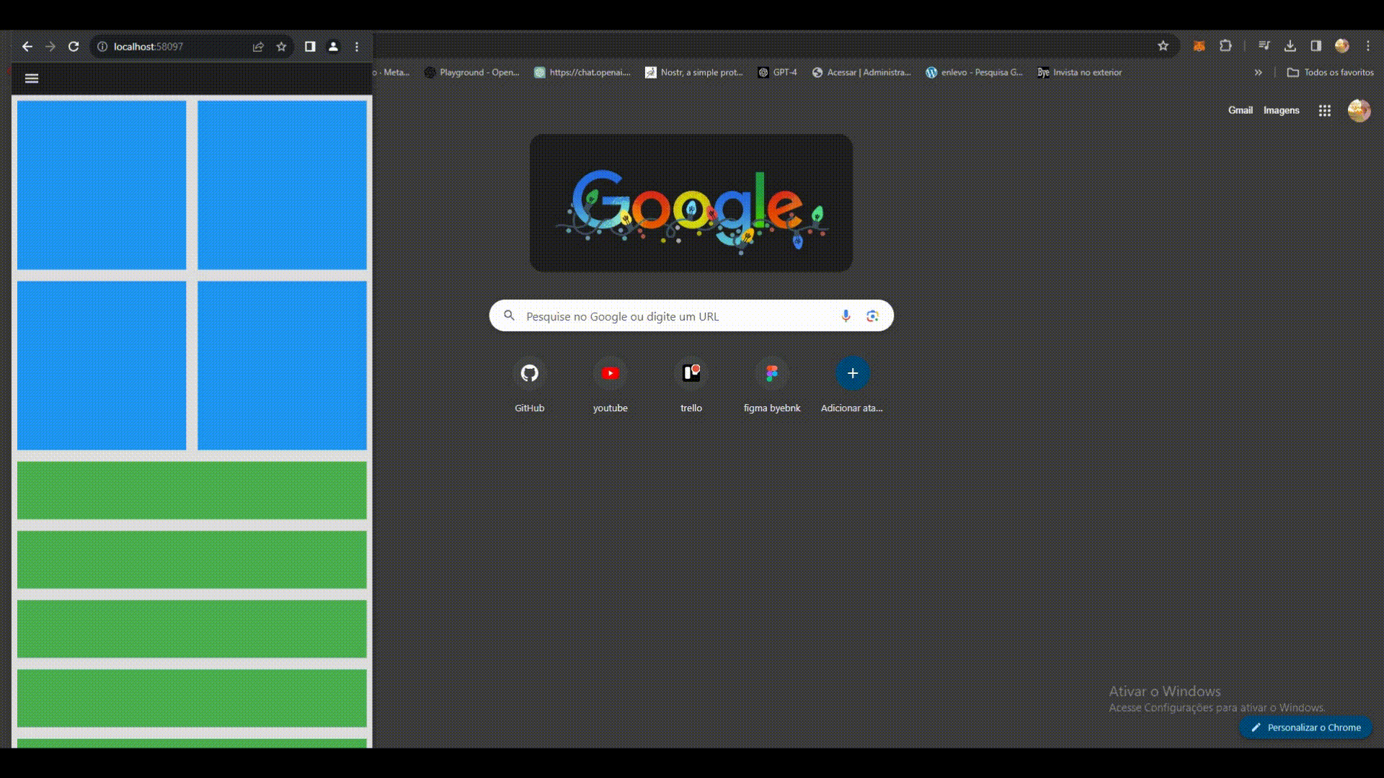
Task: Toggle side panel in localhost window
Action: pyautogui.click(x=310, y=47)
